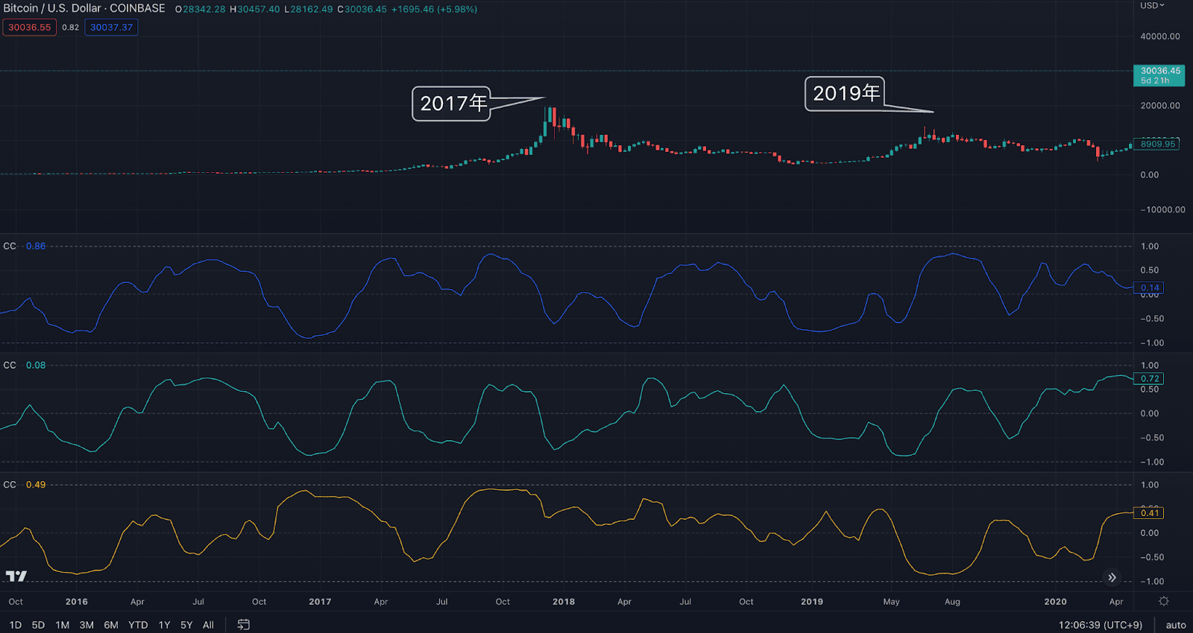Screen dimensions: 1193x633
Task: Click the blue buy price 30037.37 button
Action: 111,28
